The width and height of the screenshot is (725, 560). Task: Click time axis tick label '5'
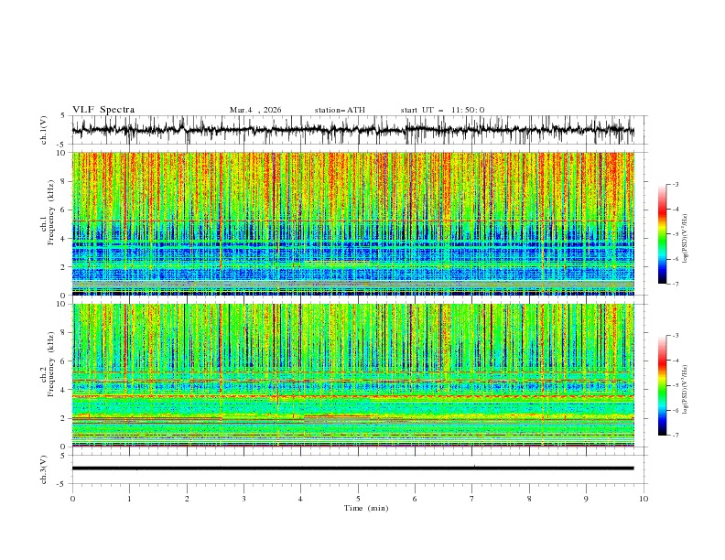click(x=358, y=499)
